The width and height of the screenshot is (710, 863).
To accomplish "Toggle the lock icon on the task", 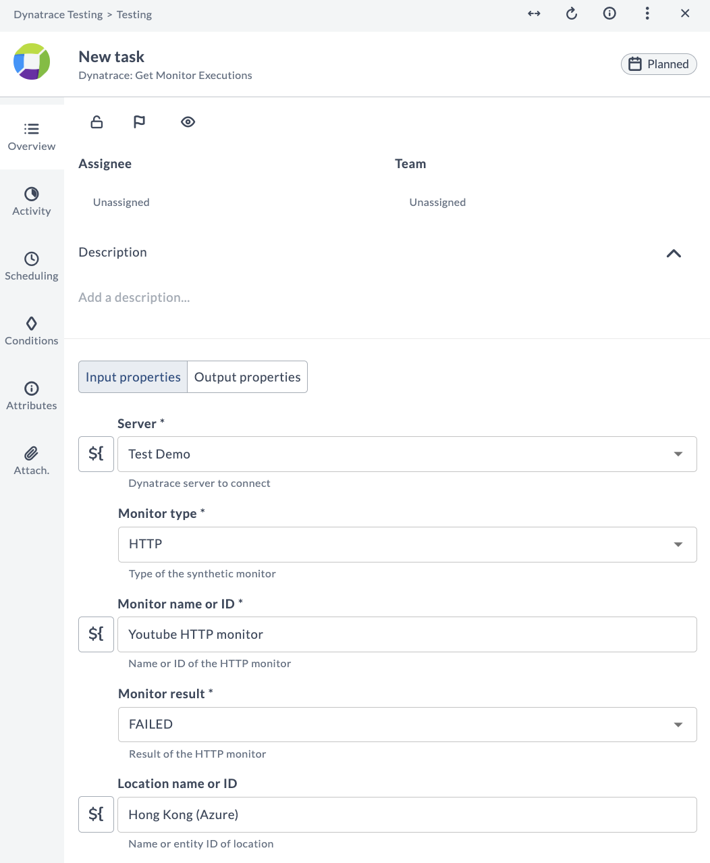I will (97, 122).
